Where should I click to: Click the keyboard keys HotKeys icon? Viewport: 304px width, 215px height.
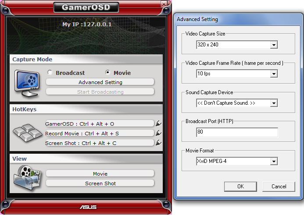[x=27, y=132]
